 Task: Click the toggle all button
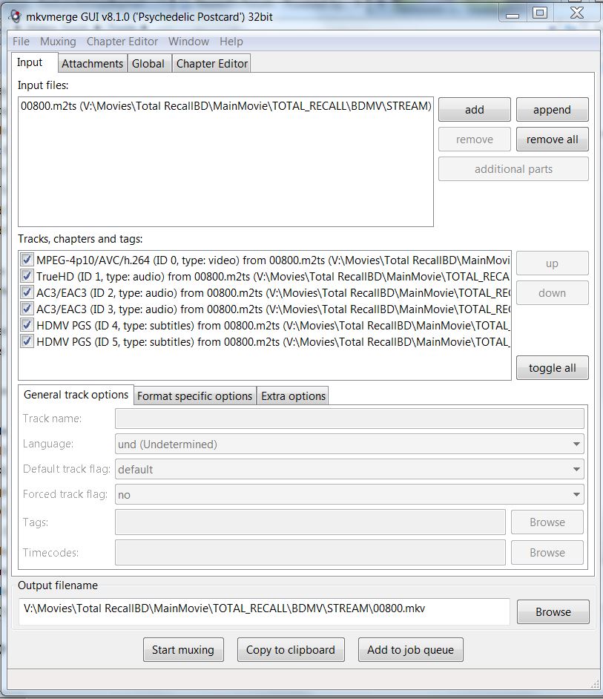point(552,368)
